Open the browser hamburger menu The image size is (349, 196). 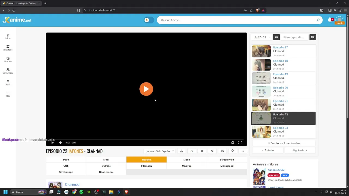tap(345, 10)
